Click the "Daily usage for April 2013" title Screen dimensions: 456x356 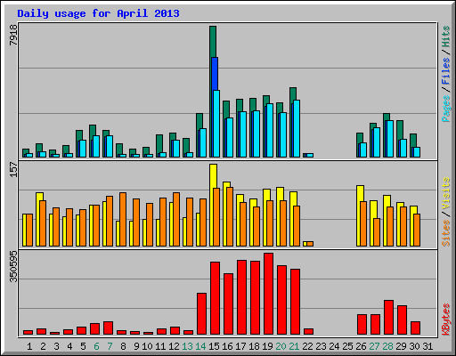click(98, 13)
